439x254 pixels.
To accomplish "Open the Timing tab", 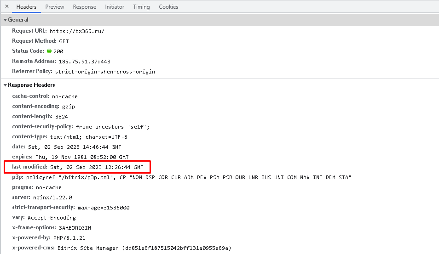I will pos(141,7).
